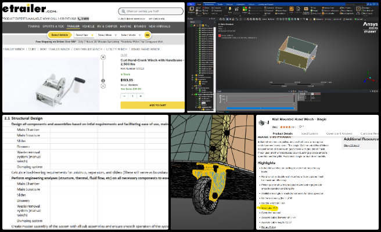Viewport: 381px width, 232px height.
Task: Click the etrailer.com logo
Action: pyautogui.click(x=29, y=10)
